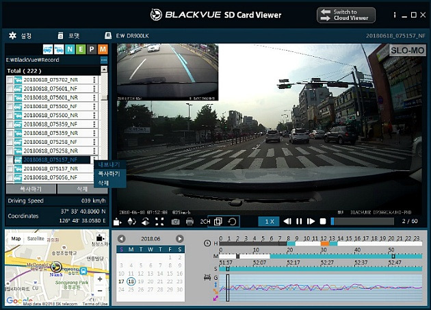
Task: Tick checkbox for 20180618_075702_NR
Action: coord(10,80)
